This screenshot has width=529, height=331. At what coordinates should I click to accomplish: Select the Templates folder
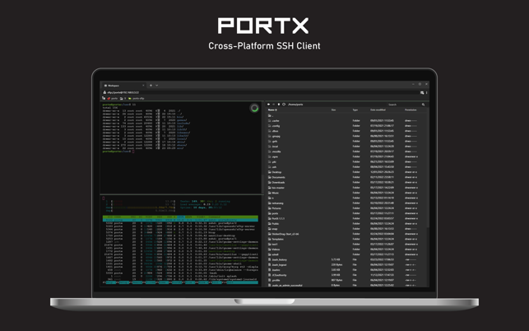(x=346, y=239)
